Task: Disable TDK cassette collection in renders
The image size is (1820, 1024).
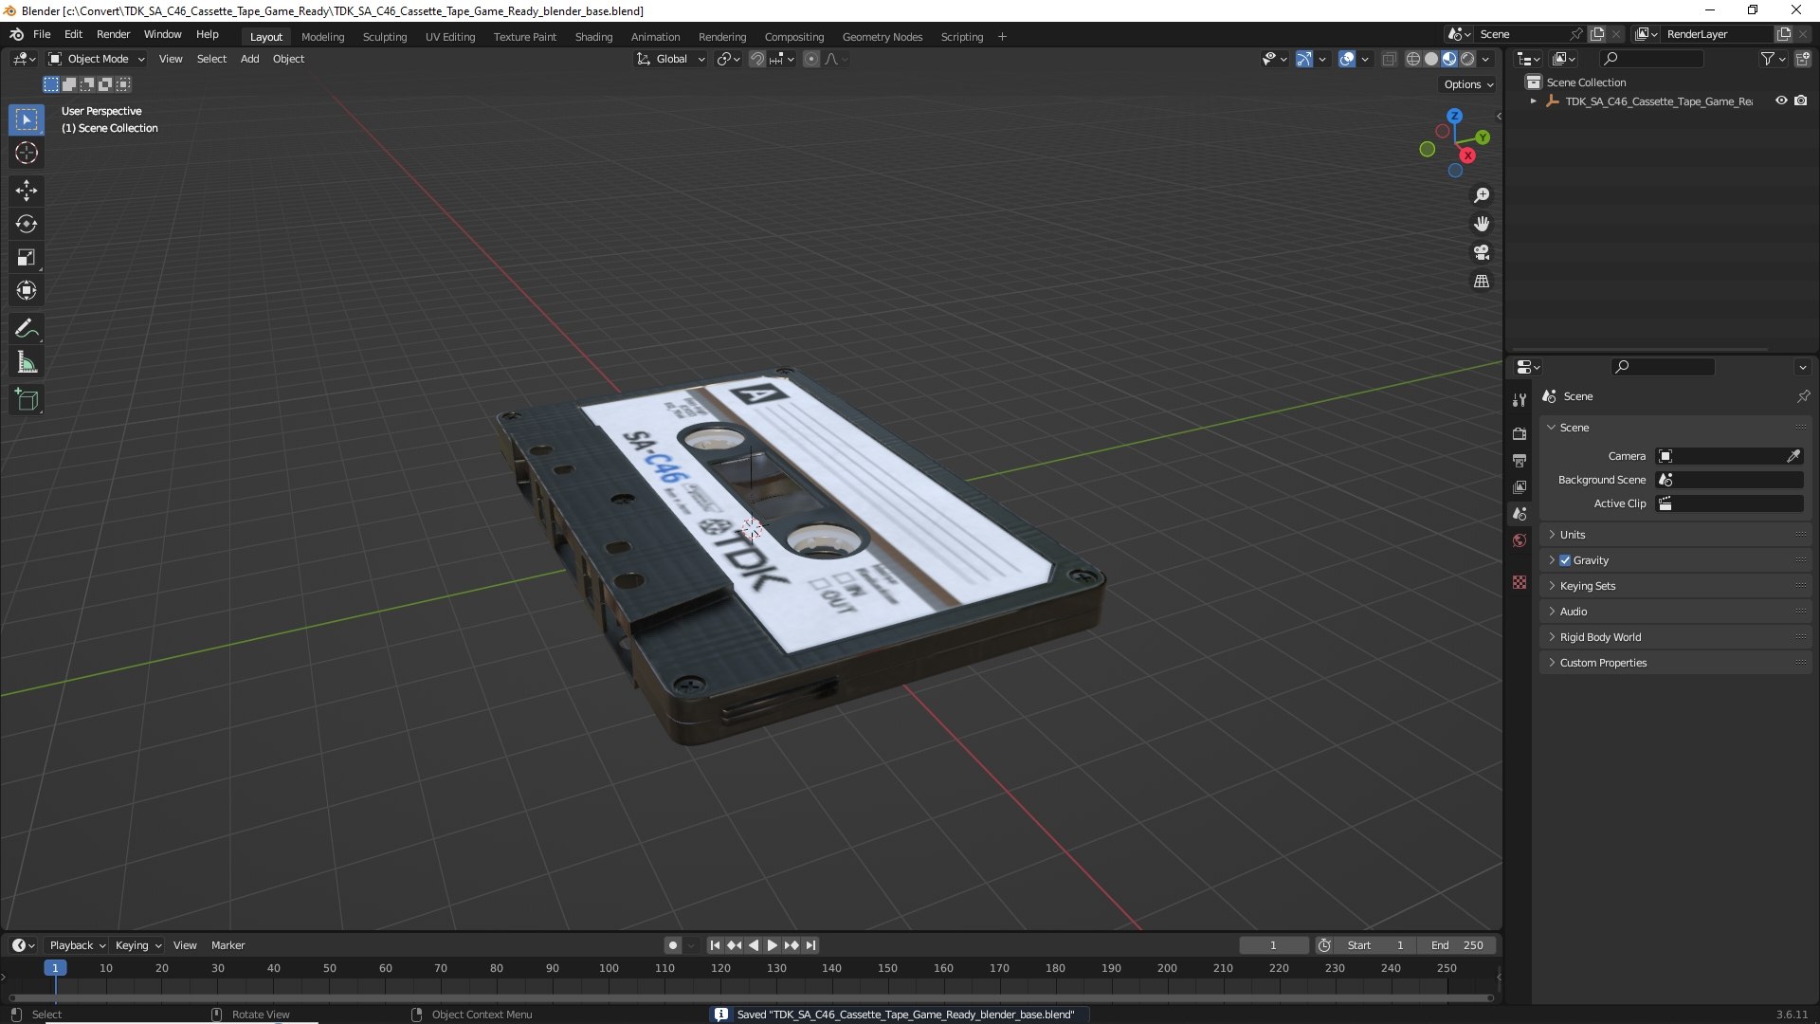Action: tap(1801, 101)
